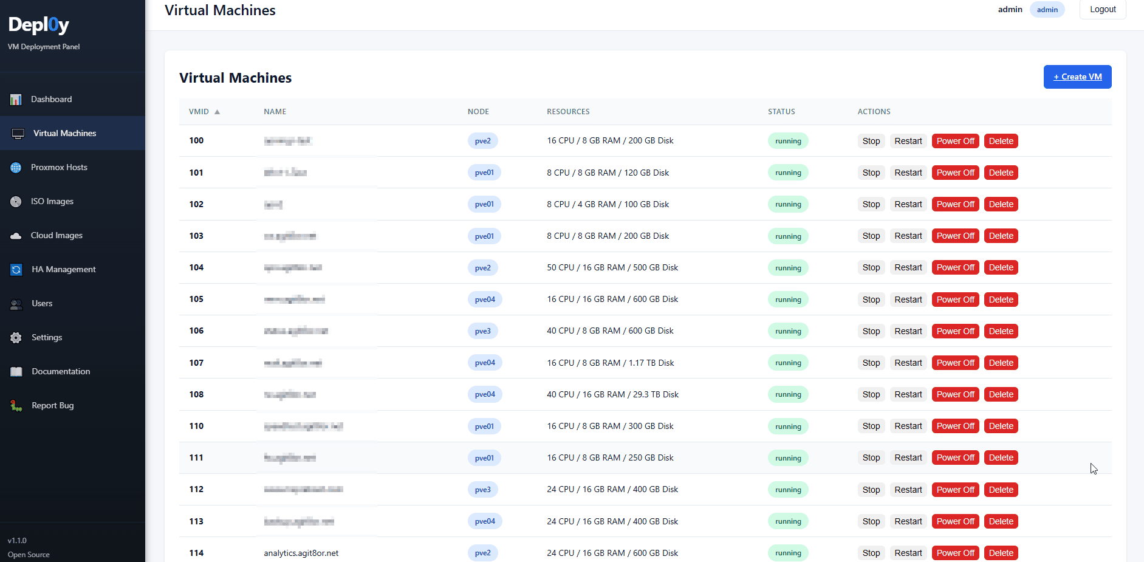1144x562 pixels.
Task: Power Off VM 113
Action: click(955, 521)
